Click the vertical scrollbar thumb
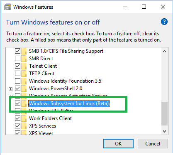173x155 pixels. tap(164, 113)
